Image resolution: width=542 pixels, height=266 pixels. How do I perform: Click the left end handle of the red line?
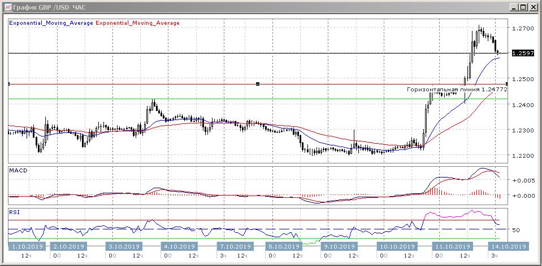(9, 84)
